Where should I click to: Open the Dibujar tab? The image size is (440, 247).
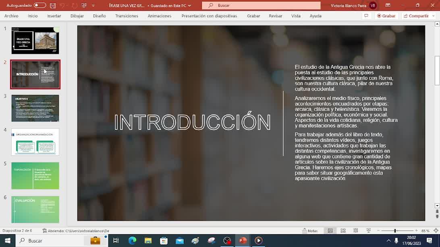tap(77, 16)
